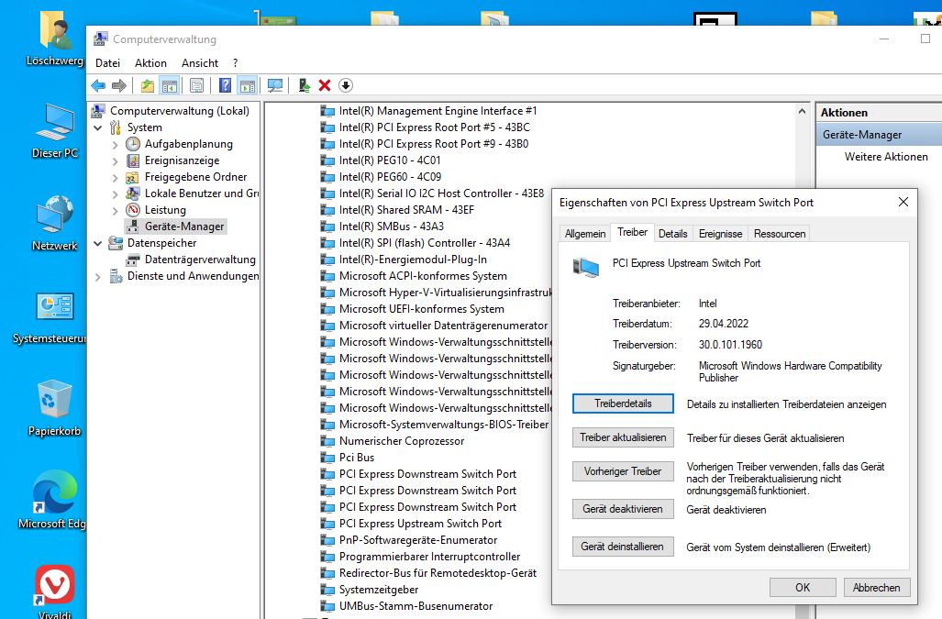Select the Microsoft Edge desktop shortcut
Viewport: 942px width, 619px height.
(53, 500)
